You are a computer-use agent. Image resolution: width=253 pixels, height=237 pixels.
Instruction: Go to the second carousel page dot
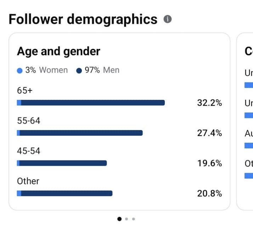(x=126, y=219)
